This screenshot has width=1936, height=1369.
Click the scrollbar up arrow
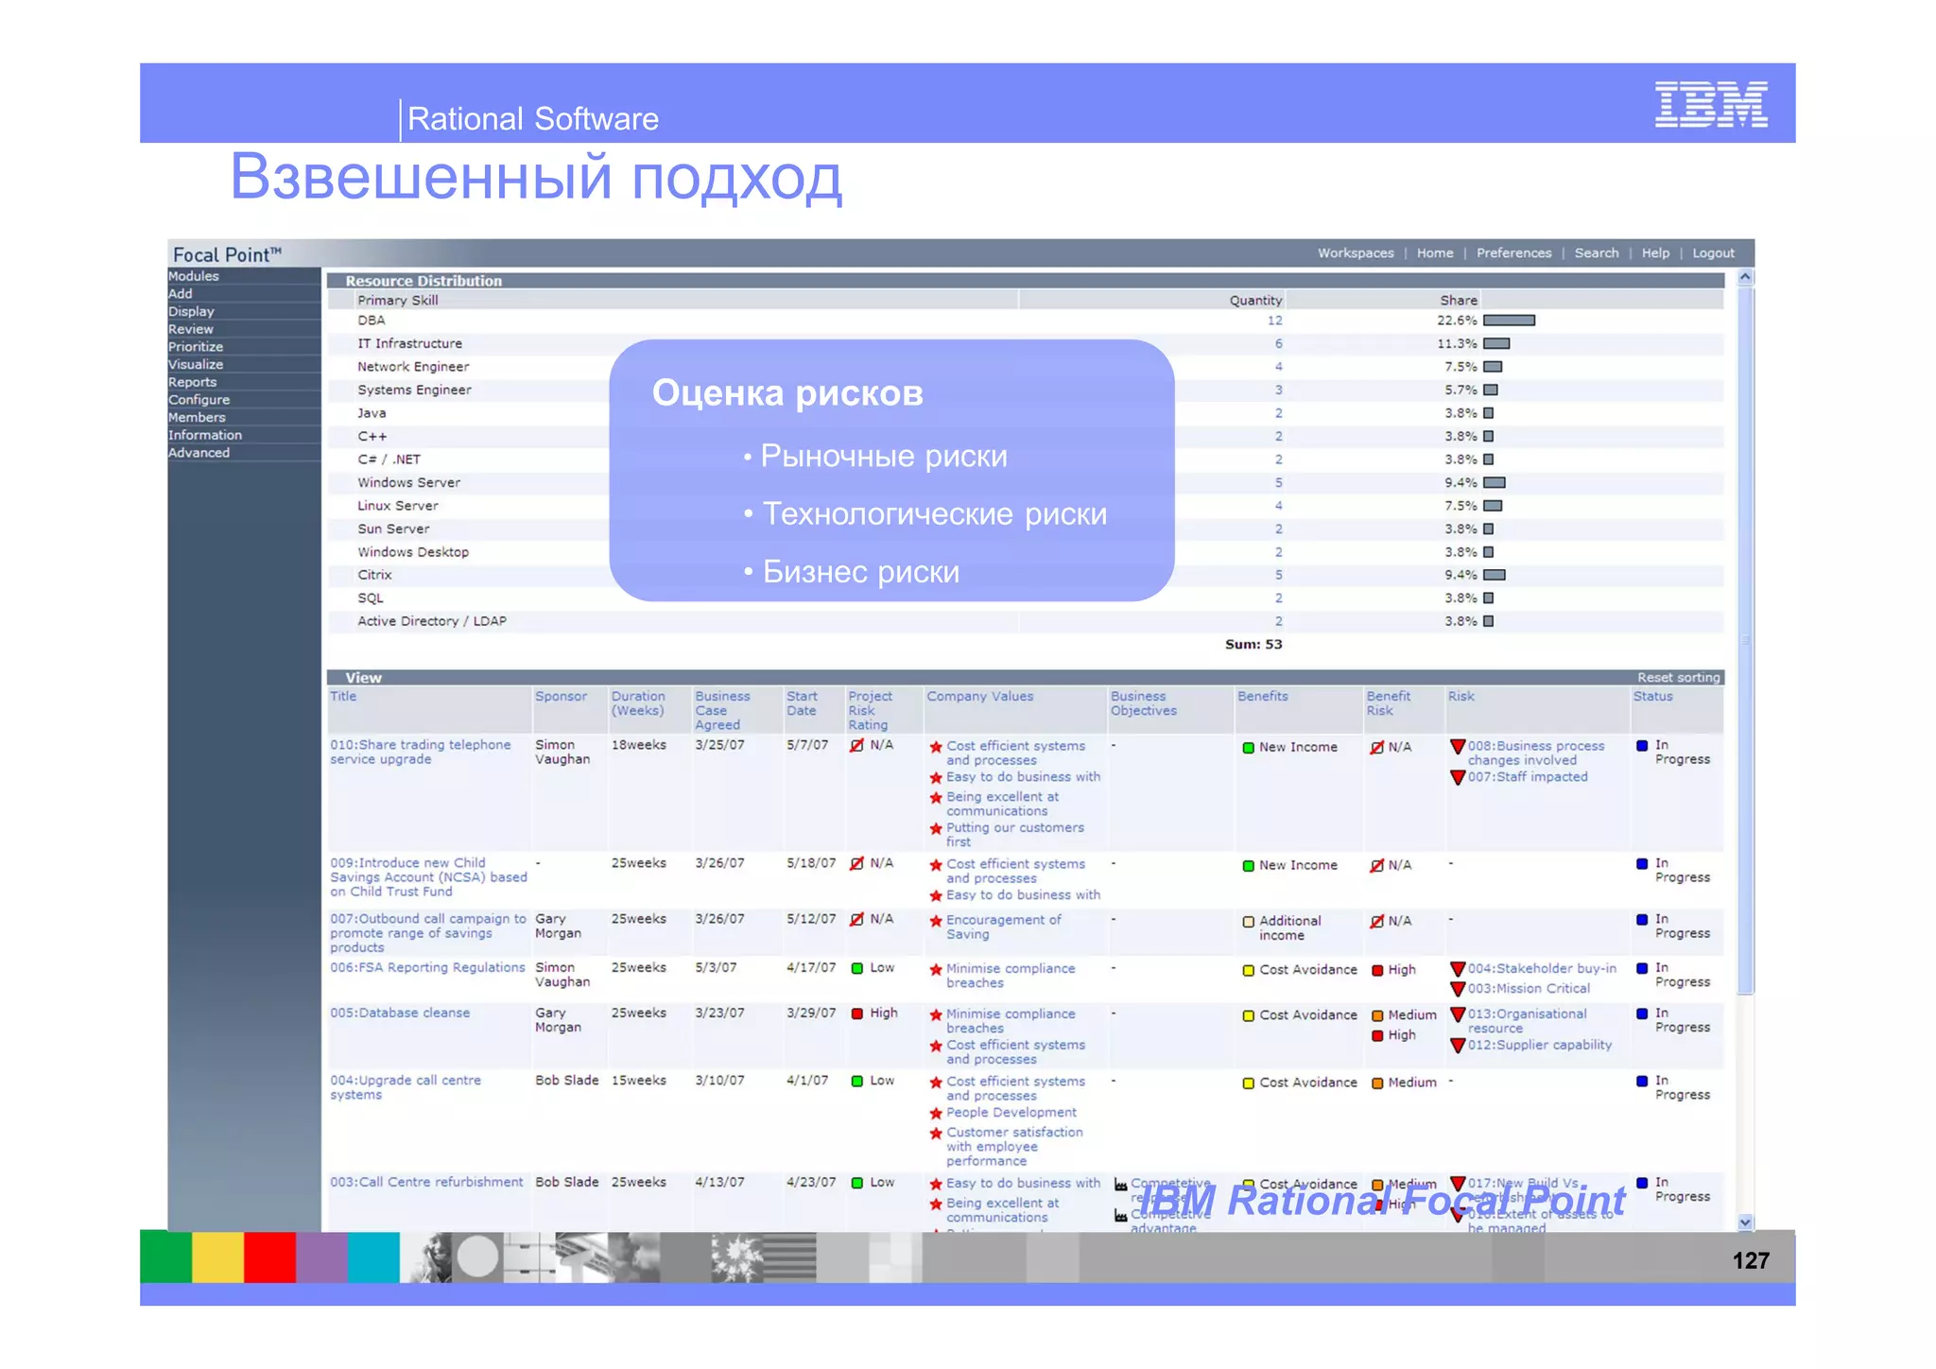[1745, 277]
